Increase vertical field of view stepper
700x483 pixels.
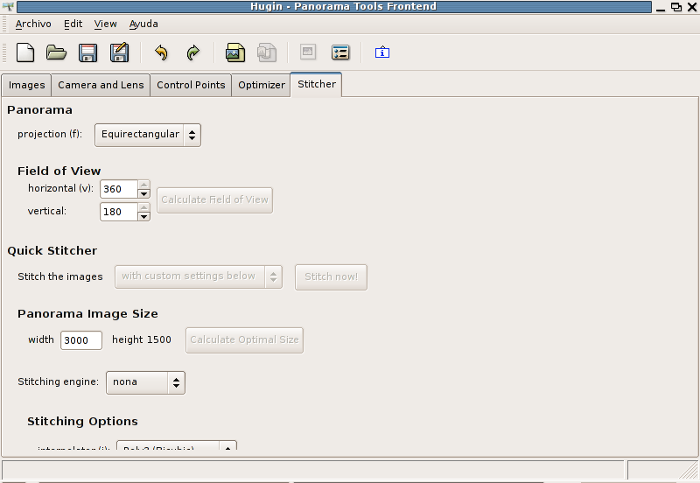coord(143,207)
